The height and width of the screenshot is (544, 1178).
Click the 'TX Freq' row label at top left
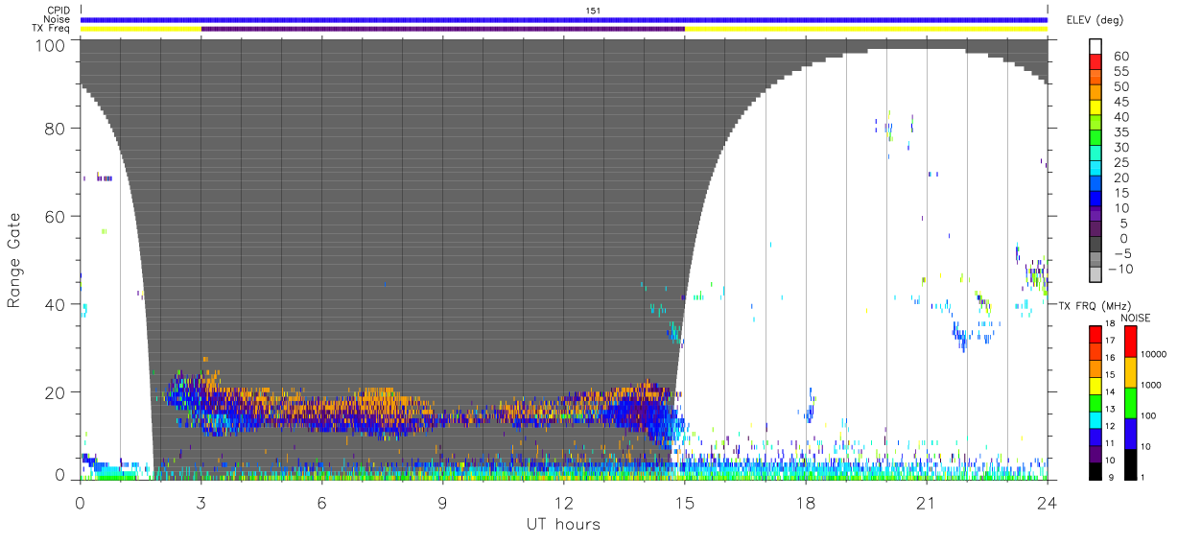pyautogui.click(x=52, y=29)
